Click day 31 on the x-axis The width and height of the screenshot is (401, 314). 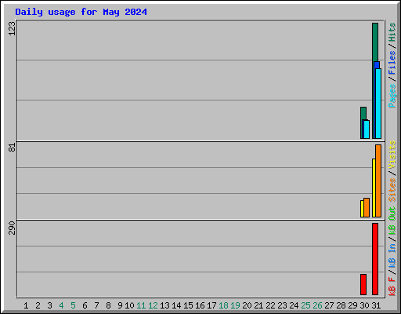point(376,305)
